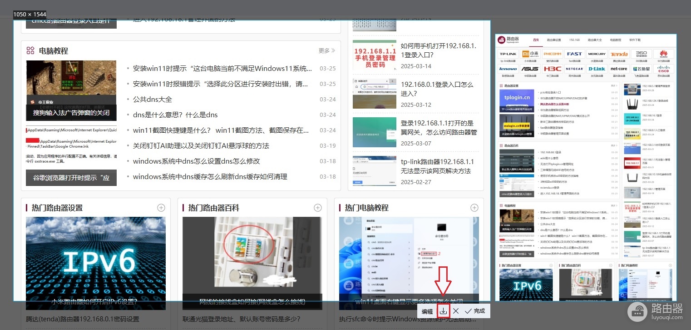Expand the 热门路由器百科 panel plus icon
The width and height of the screenshot is (691, 330).
click(318, 208)
